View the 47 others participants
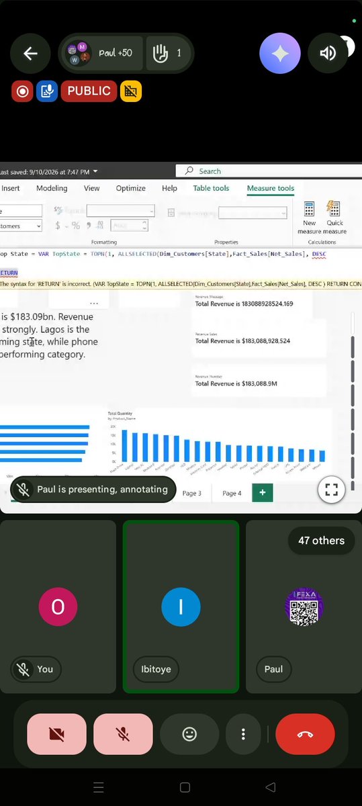This screenshot has height=806, width=362. 321,540
